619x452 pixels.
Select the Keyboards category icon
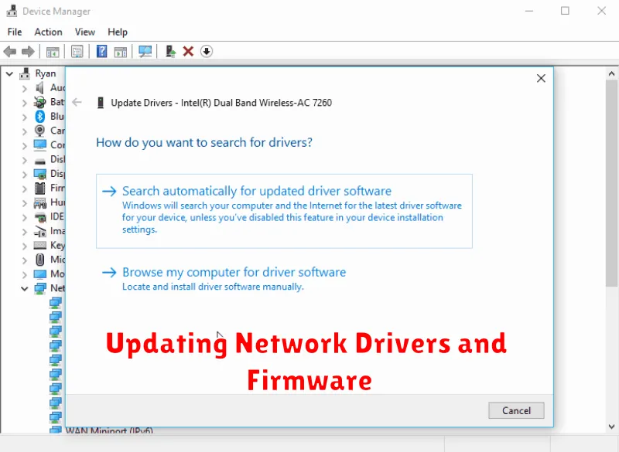point(40,246)
